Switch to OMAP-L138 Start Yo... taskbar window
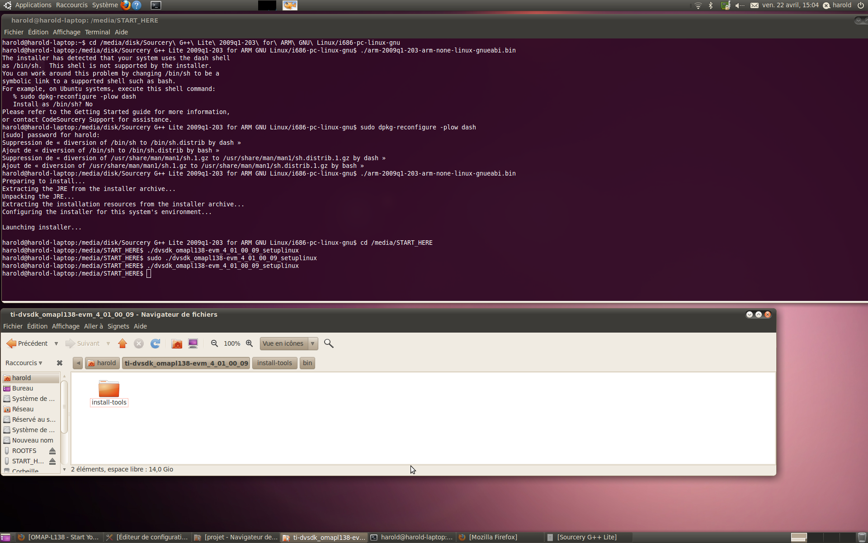 point(58,538)
